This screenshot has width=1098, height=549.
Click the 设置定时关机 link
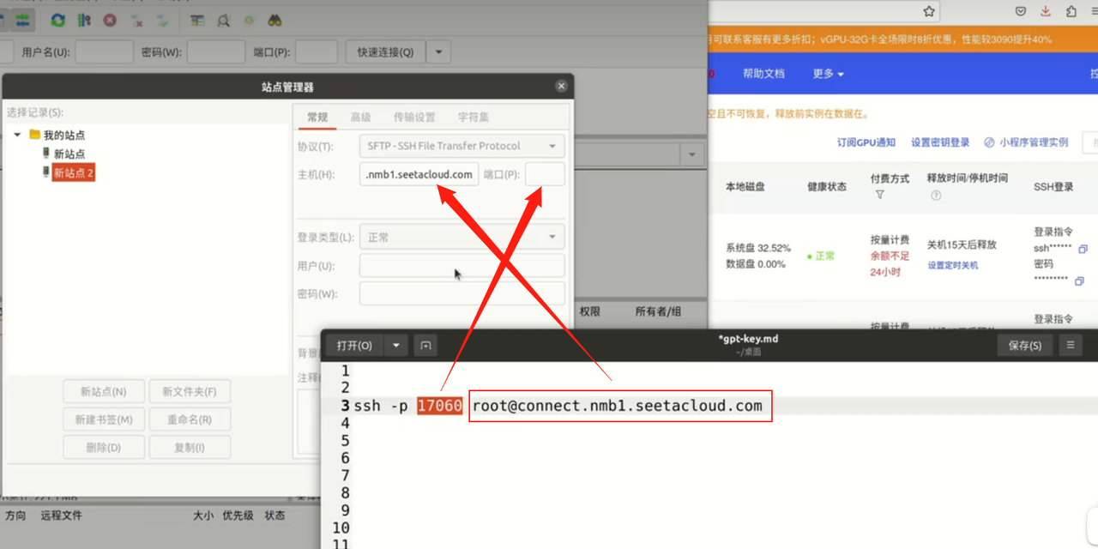[952, 265]
